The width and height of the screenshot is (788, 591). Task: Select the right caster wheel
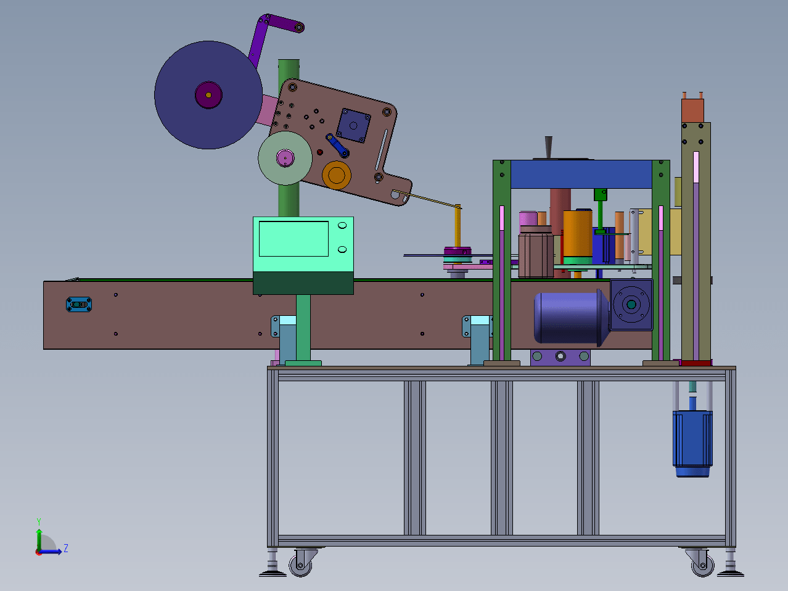[702, 564]
